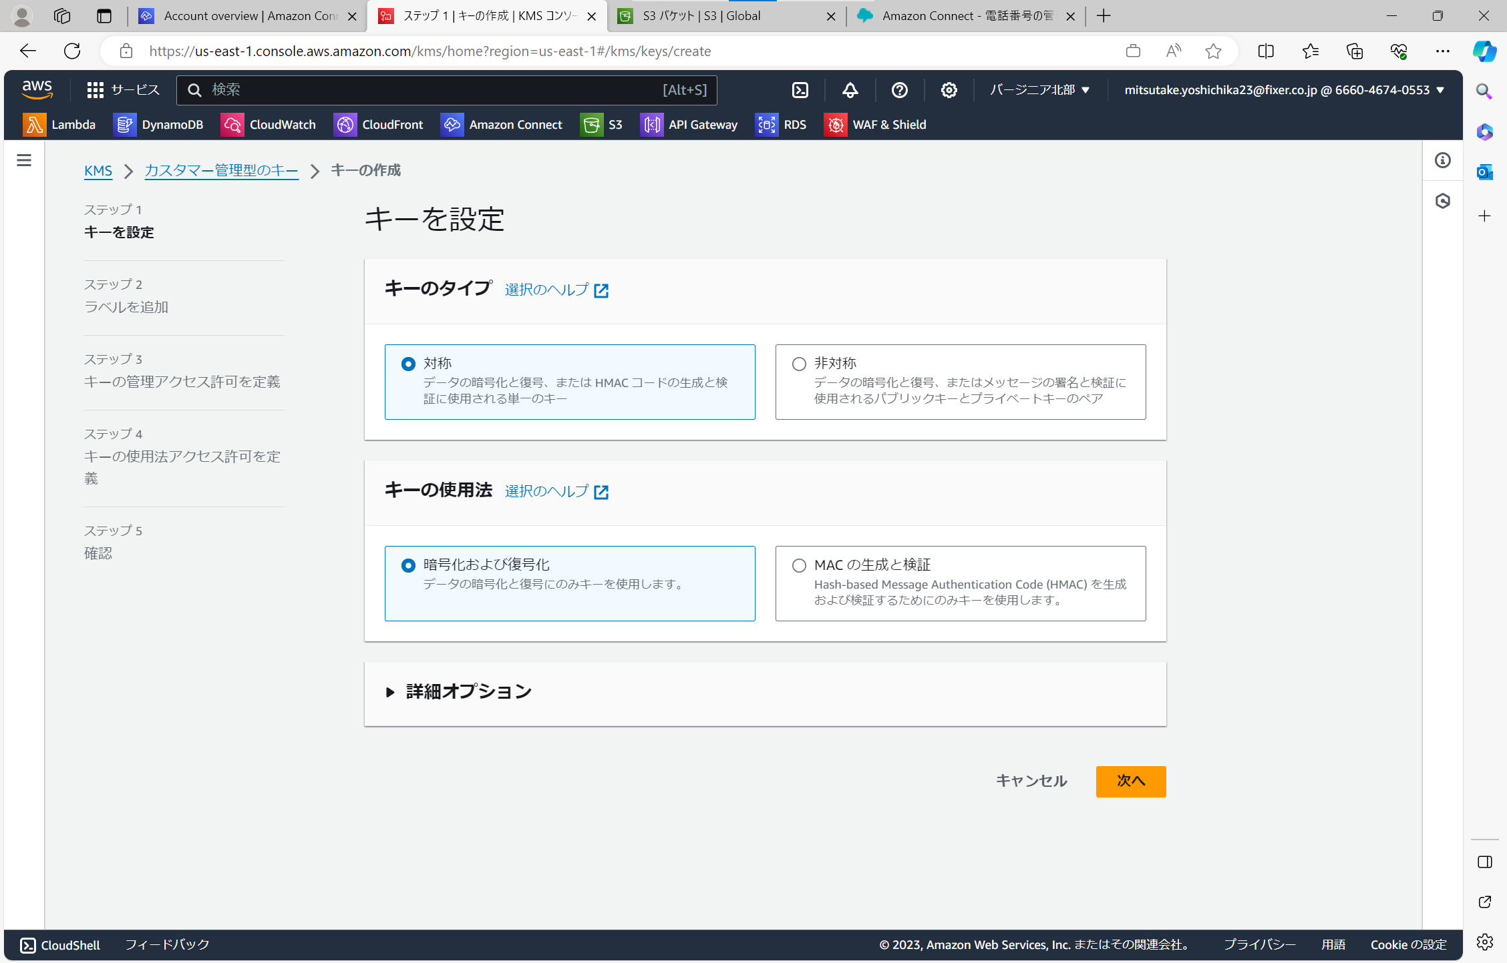Select the MAC の生成と検証 key usage
1507x963 pixels.
(799, 565)
